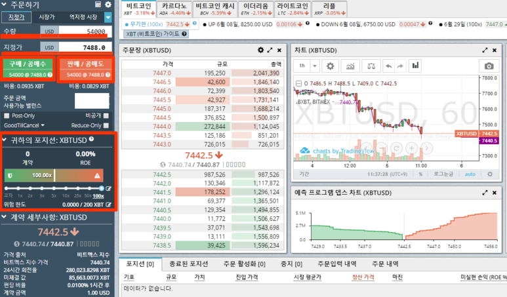
Task: Open the chart indicators menu
Action: [350, 66]
